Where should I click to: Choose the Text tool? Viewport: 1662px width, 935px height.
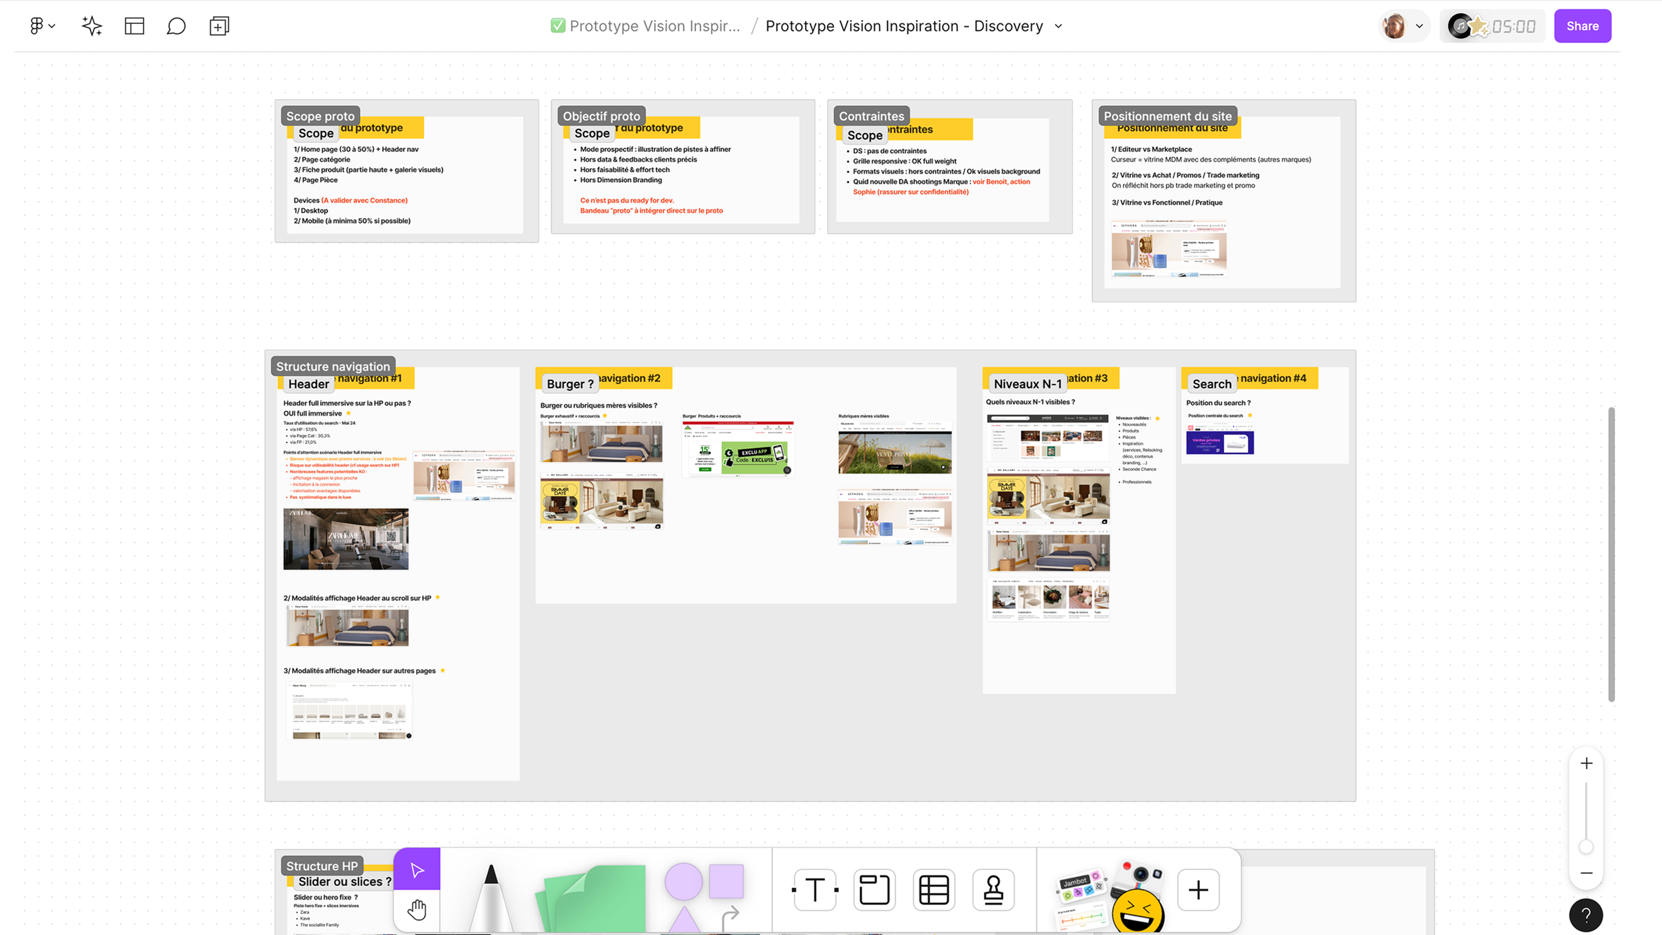click(814, 889)
